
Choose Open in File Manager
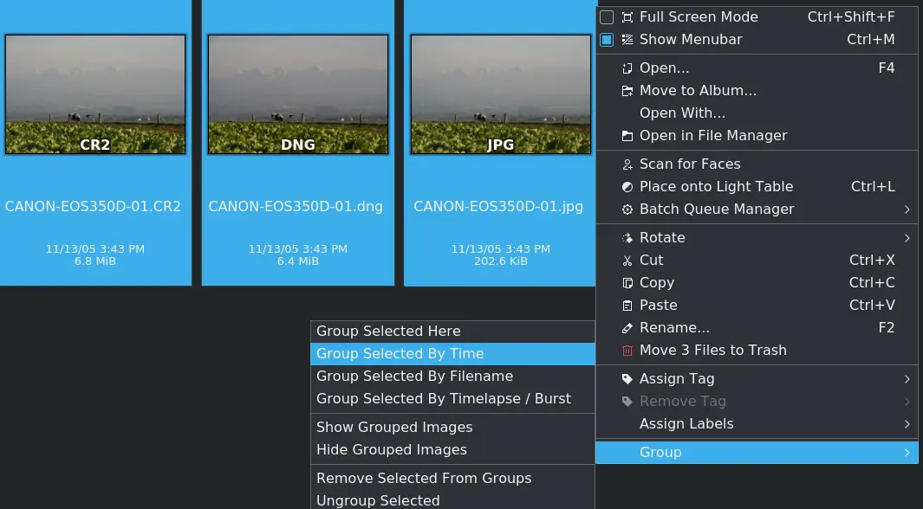(713, 135)
